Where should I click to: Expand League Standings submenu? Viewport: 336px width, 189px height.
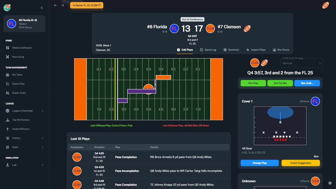(42, 111)
